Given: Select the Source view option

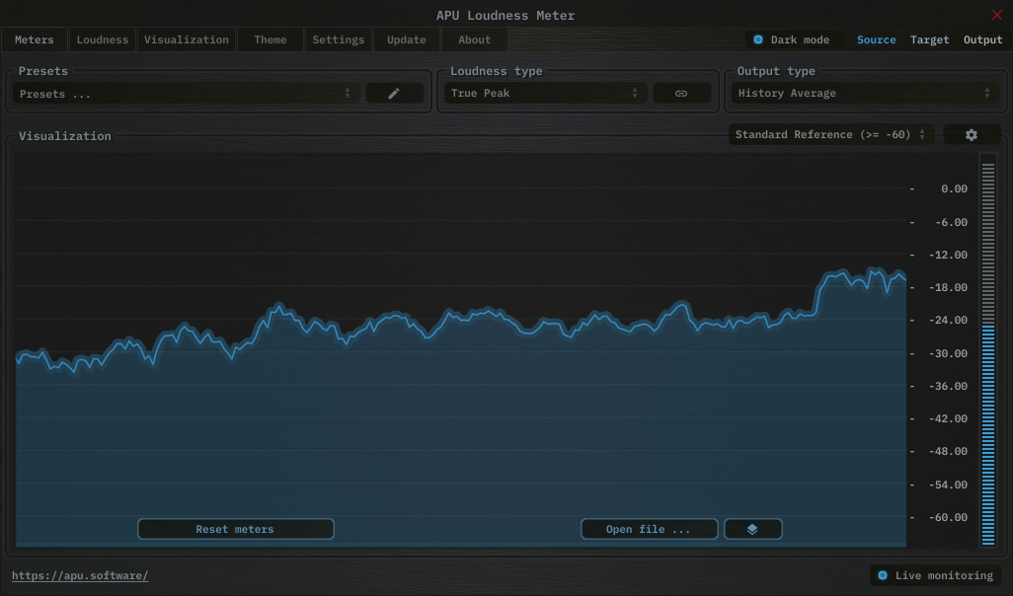Looking at the screenshot, I should click(876, 40).
